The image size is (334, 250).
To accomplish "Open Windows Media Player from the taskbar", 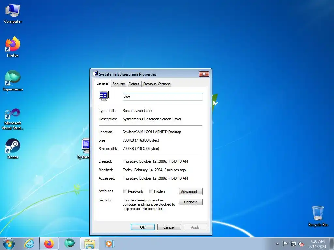I will point(110,243).
